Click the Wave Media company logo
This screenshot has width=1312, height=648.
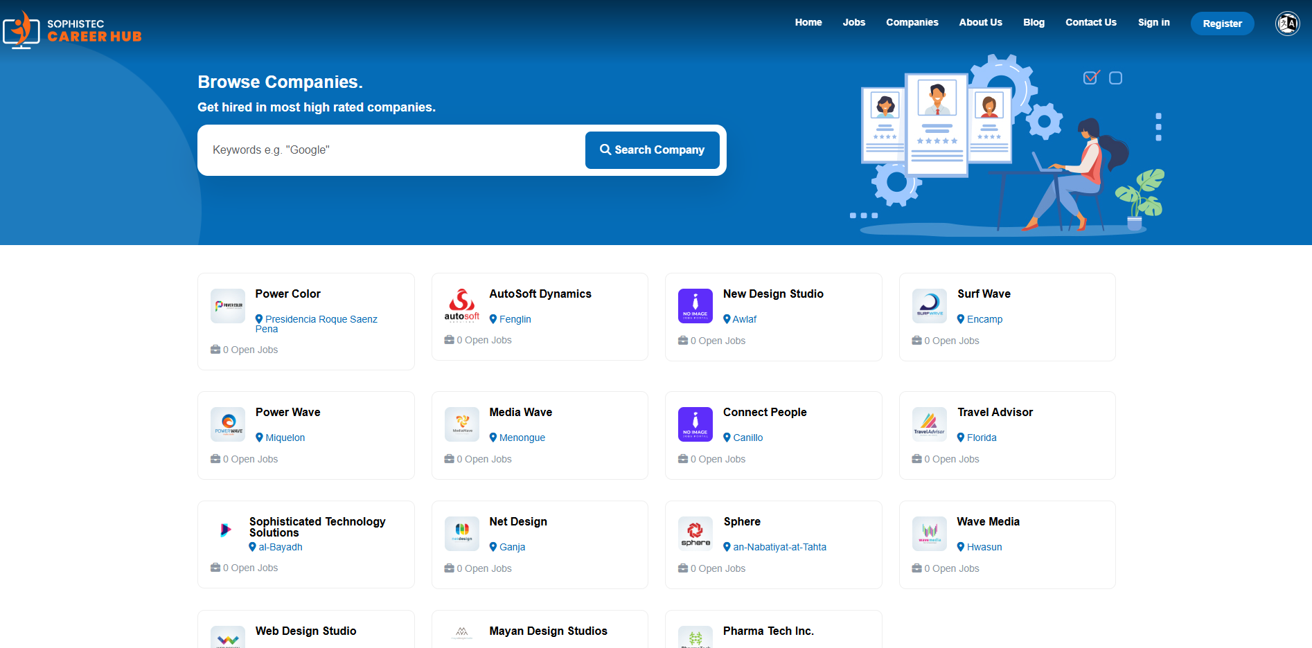coord(930,534)
